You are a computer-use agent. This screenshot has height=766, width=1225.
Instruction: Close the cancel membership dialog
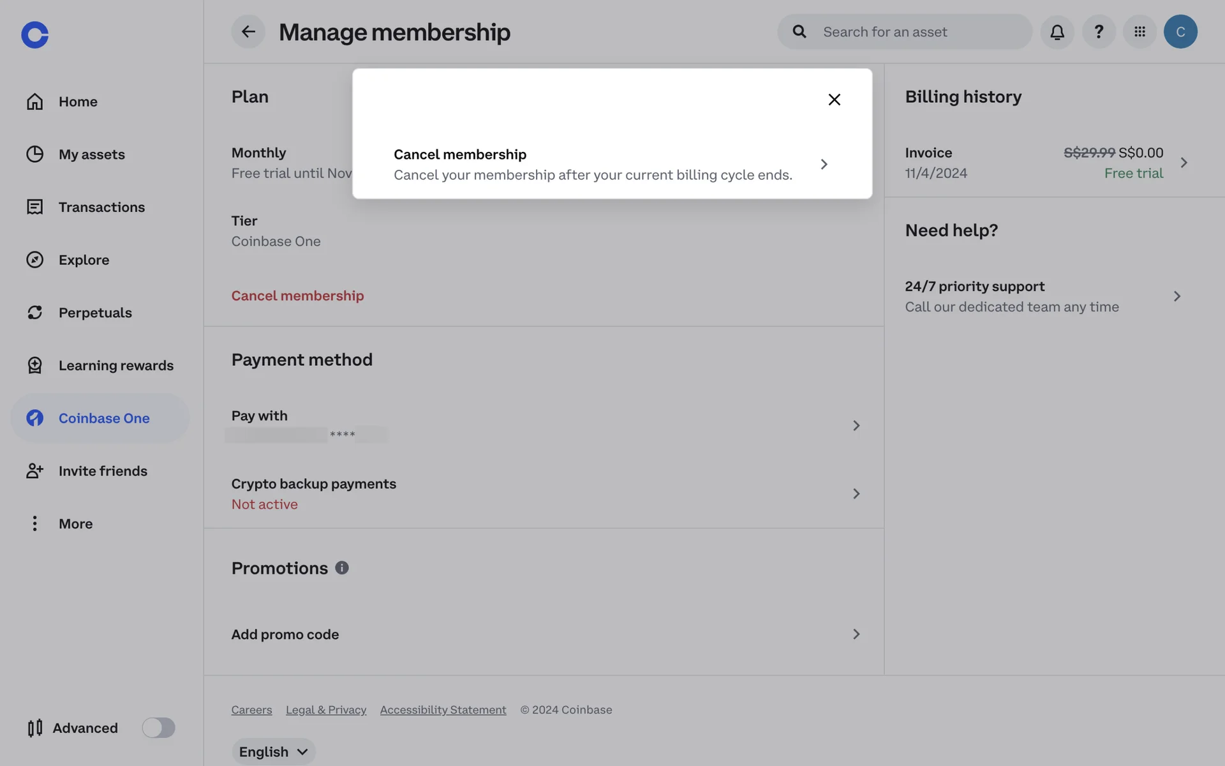point(834,99)
